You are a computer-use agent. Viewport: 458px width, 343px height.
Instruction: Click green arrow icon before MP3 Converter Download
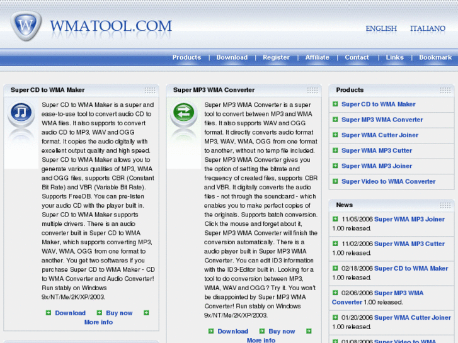(211, 331)
